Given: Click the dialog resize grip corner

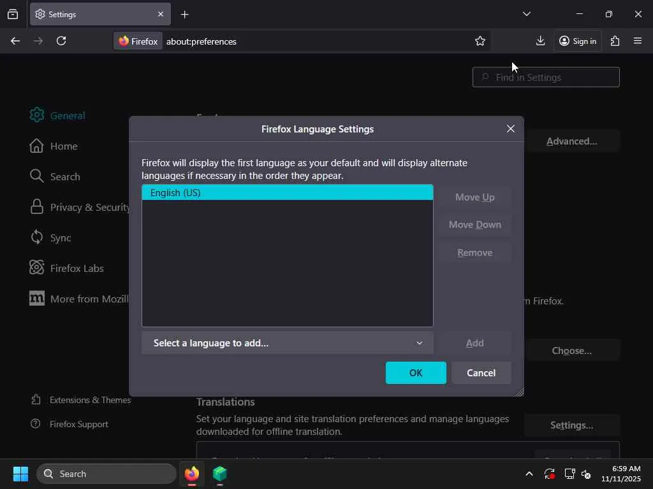Looking at the screenshot, I should pos(519,392).
